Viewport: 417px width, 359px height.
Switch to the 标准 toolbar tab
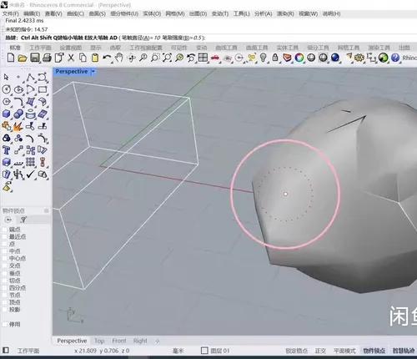pyautogui.click(x=15, y=48)
